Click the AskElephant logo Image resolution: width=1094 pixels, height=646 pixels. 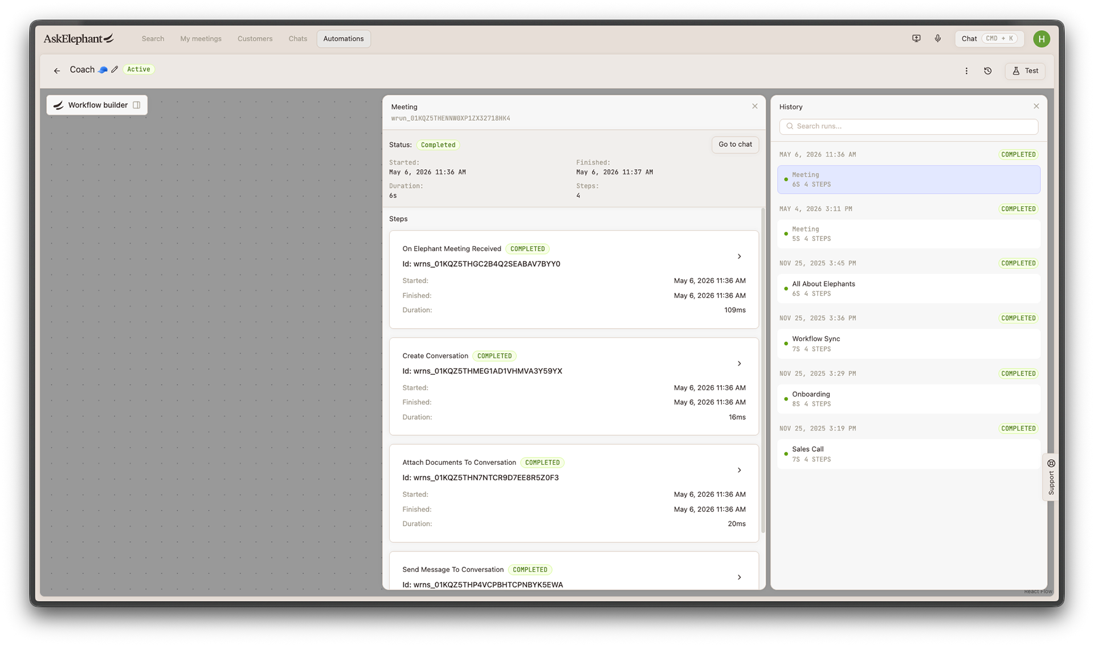(79, 39)
